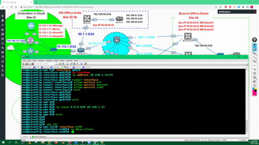Screen dimensions: 259x145
Task: Select the arrow pointer tool in drawing palette
Action: [255, 49]
